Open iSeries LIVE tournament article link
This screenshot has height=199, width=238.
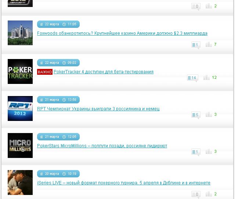point(124,183)
